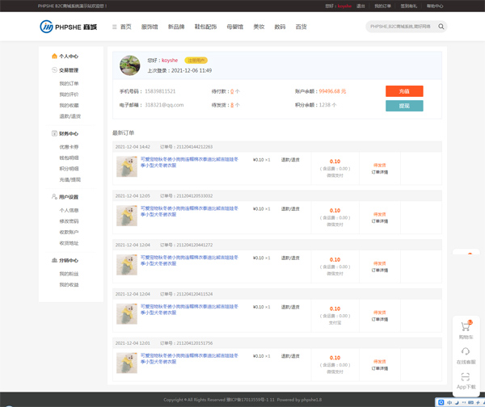Click the PHPSHE商城 logo
The width and height of the screenshot is (485, 407).
pyautogui.click(x=69, y=27)
